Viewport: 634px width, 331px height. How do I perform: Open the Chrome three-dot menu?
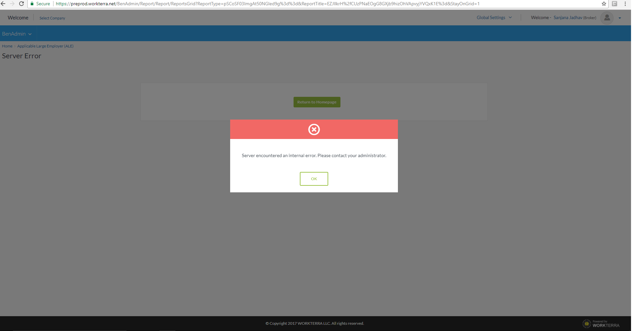click(625, 4)
